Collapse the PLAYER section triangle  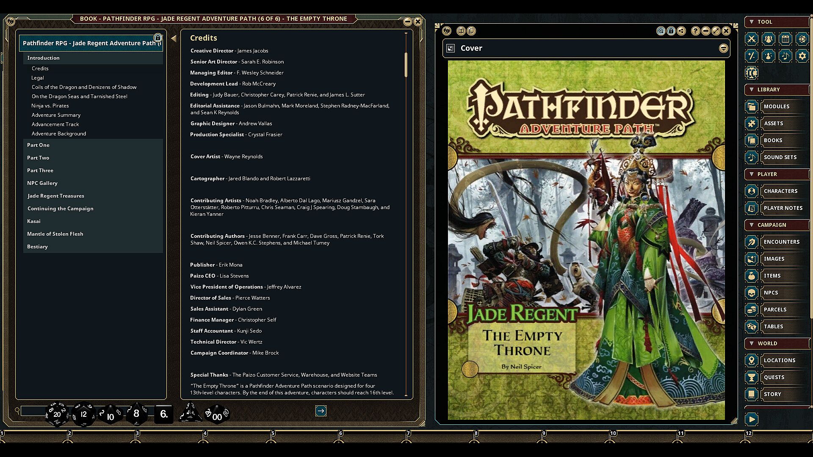[752, 174]
